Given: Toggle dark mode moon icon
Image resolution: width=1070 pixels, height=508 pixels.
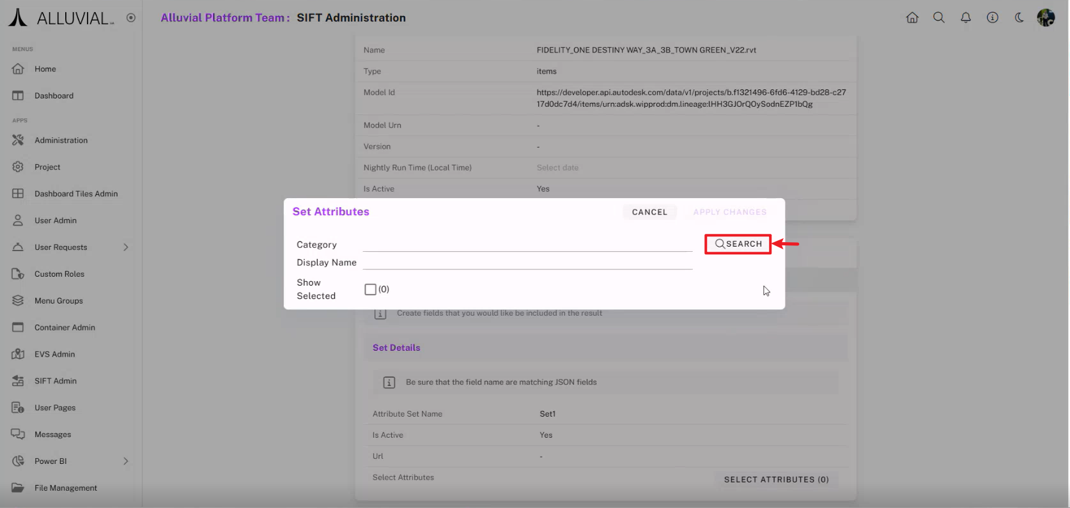Looking at the screenshot, I should (1020, 18).
